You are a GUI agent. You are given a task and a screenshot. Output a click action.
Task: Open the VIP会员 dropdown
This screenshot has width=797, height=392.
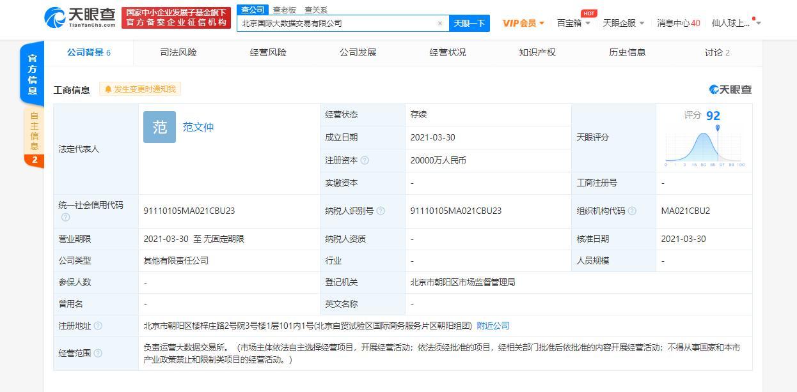click(523, 23)
